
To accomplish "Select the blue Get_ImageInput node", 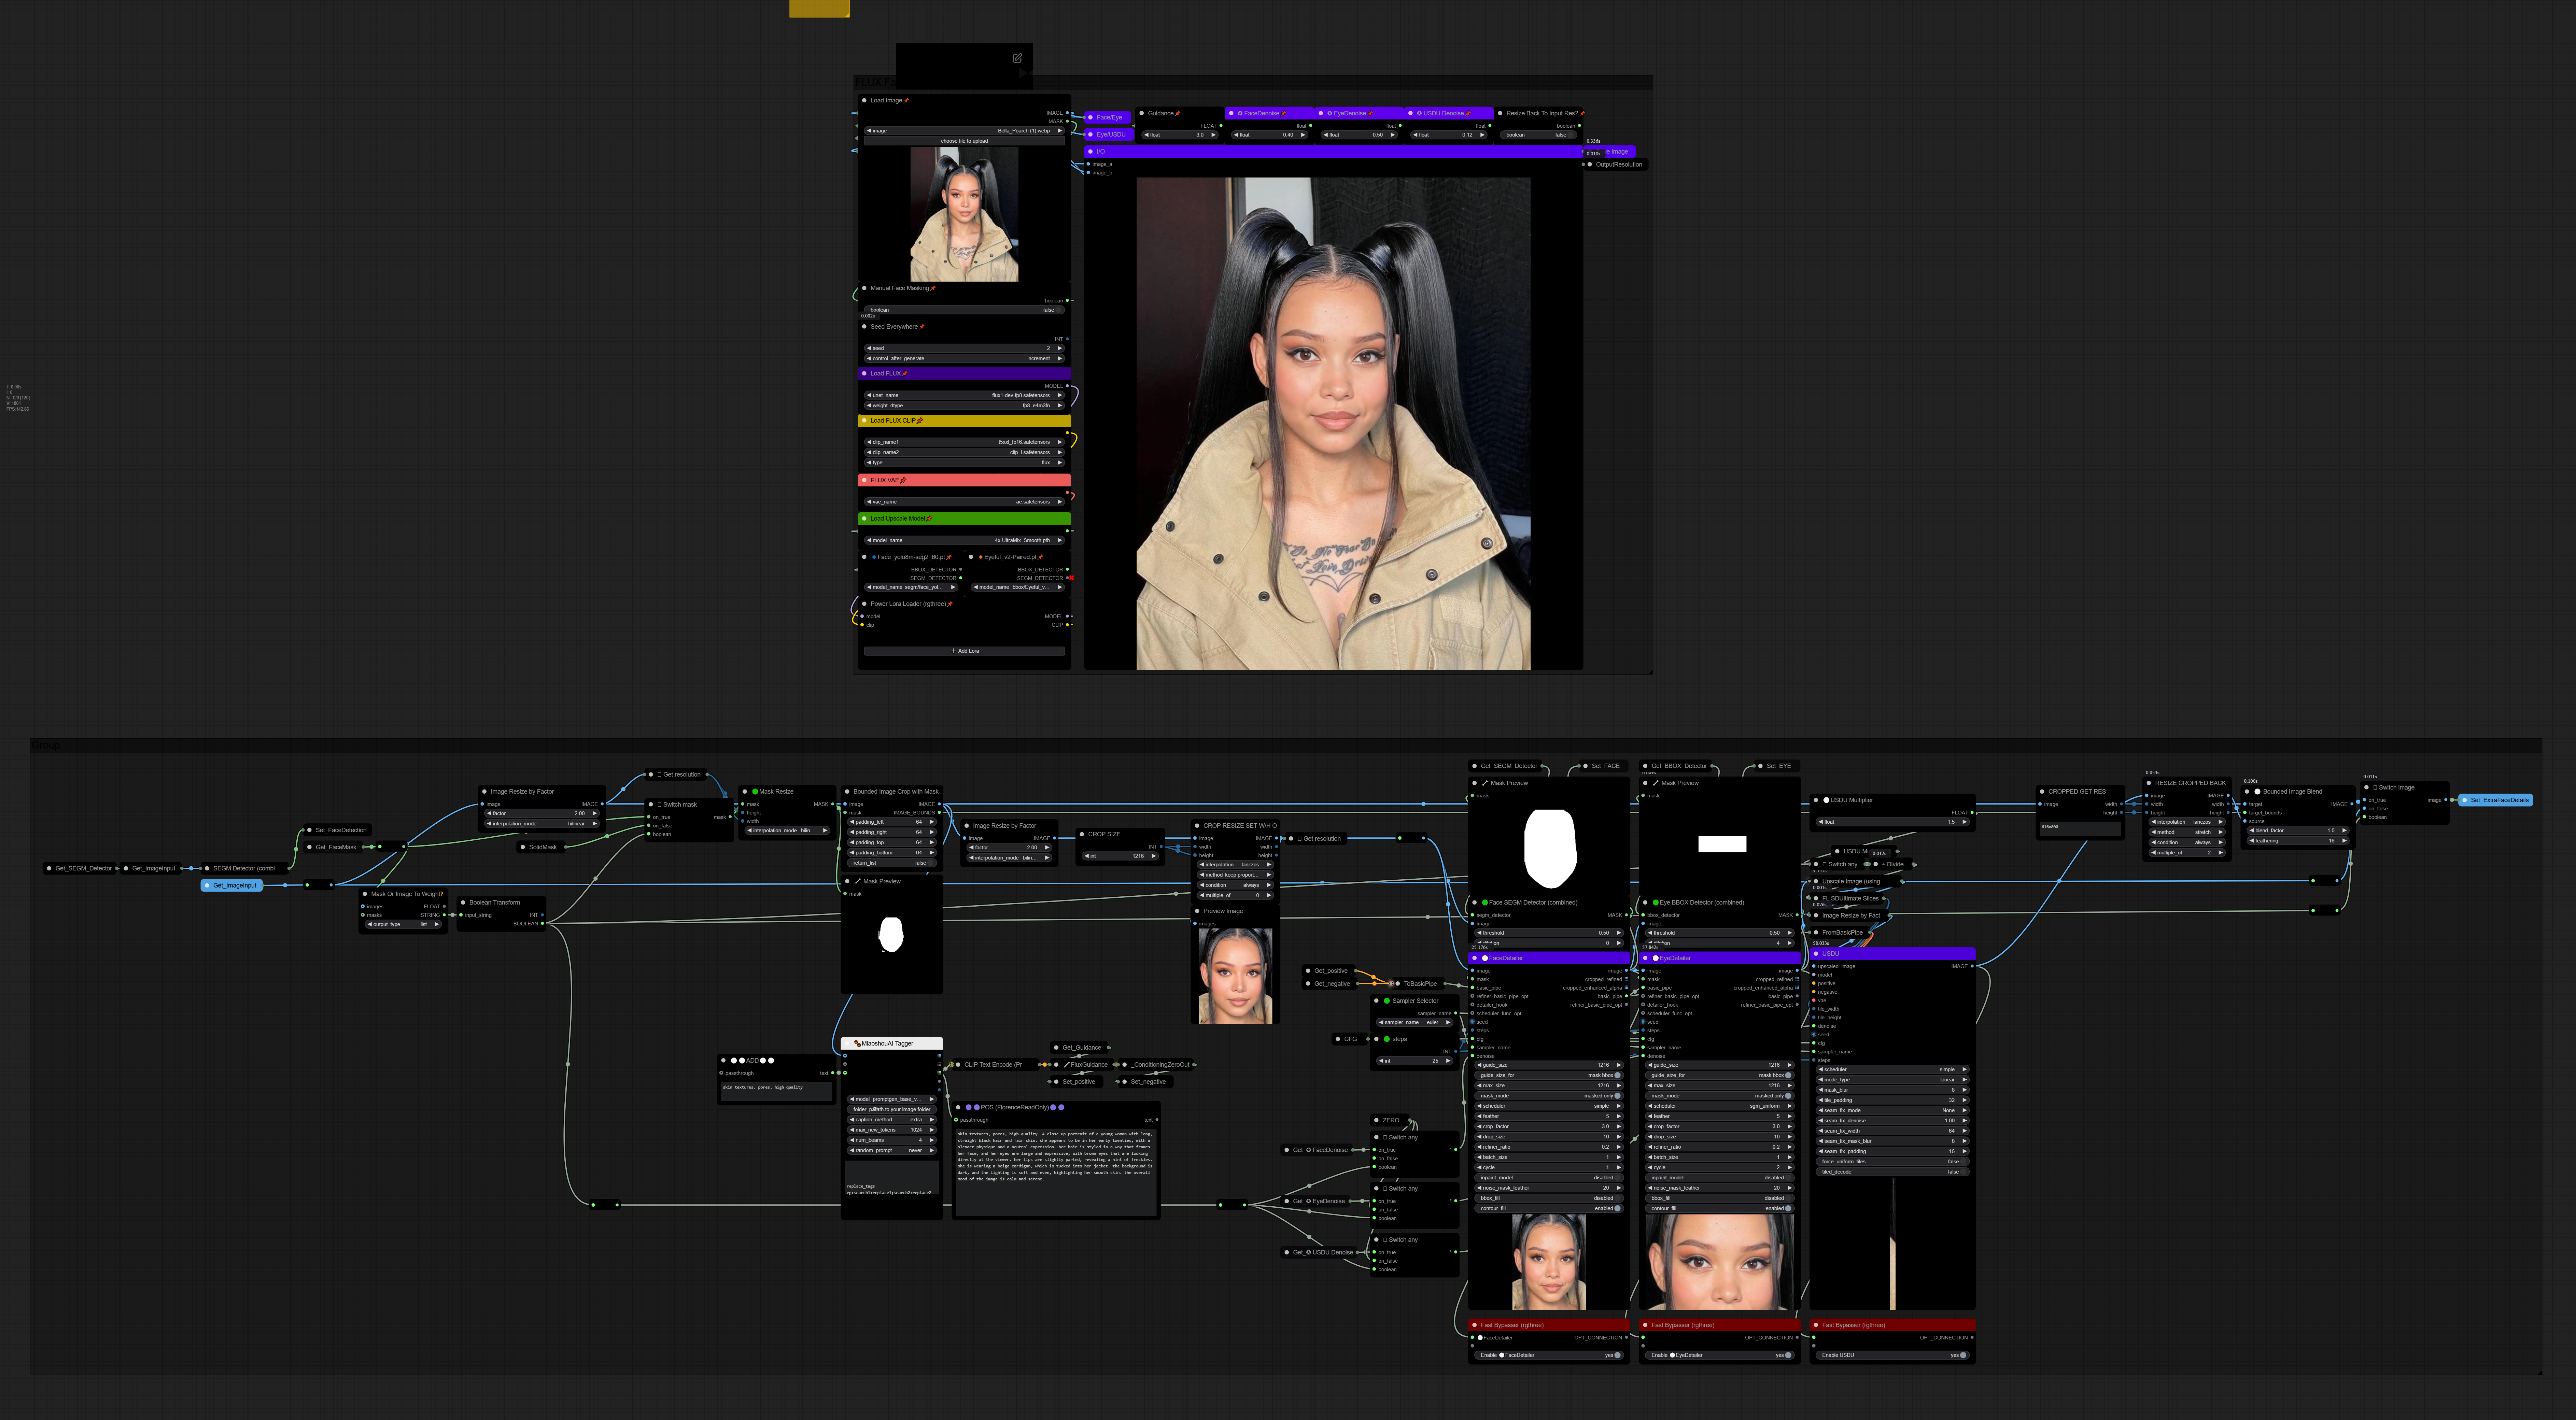I will (x=232, y=885).
